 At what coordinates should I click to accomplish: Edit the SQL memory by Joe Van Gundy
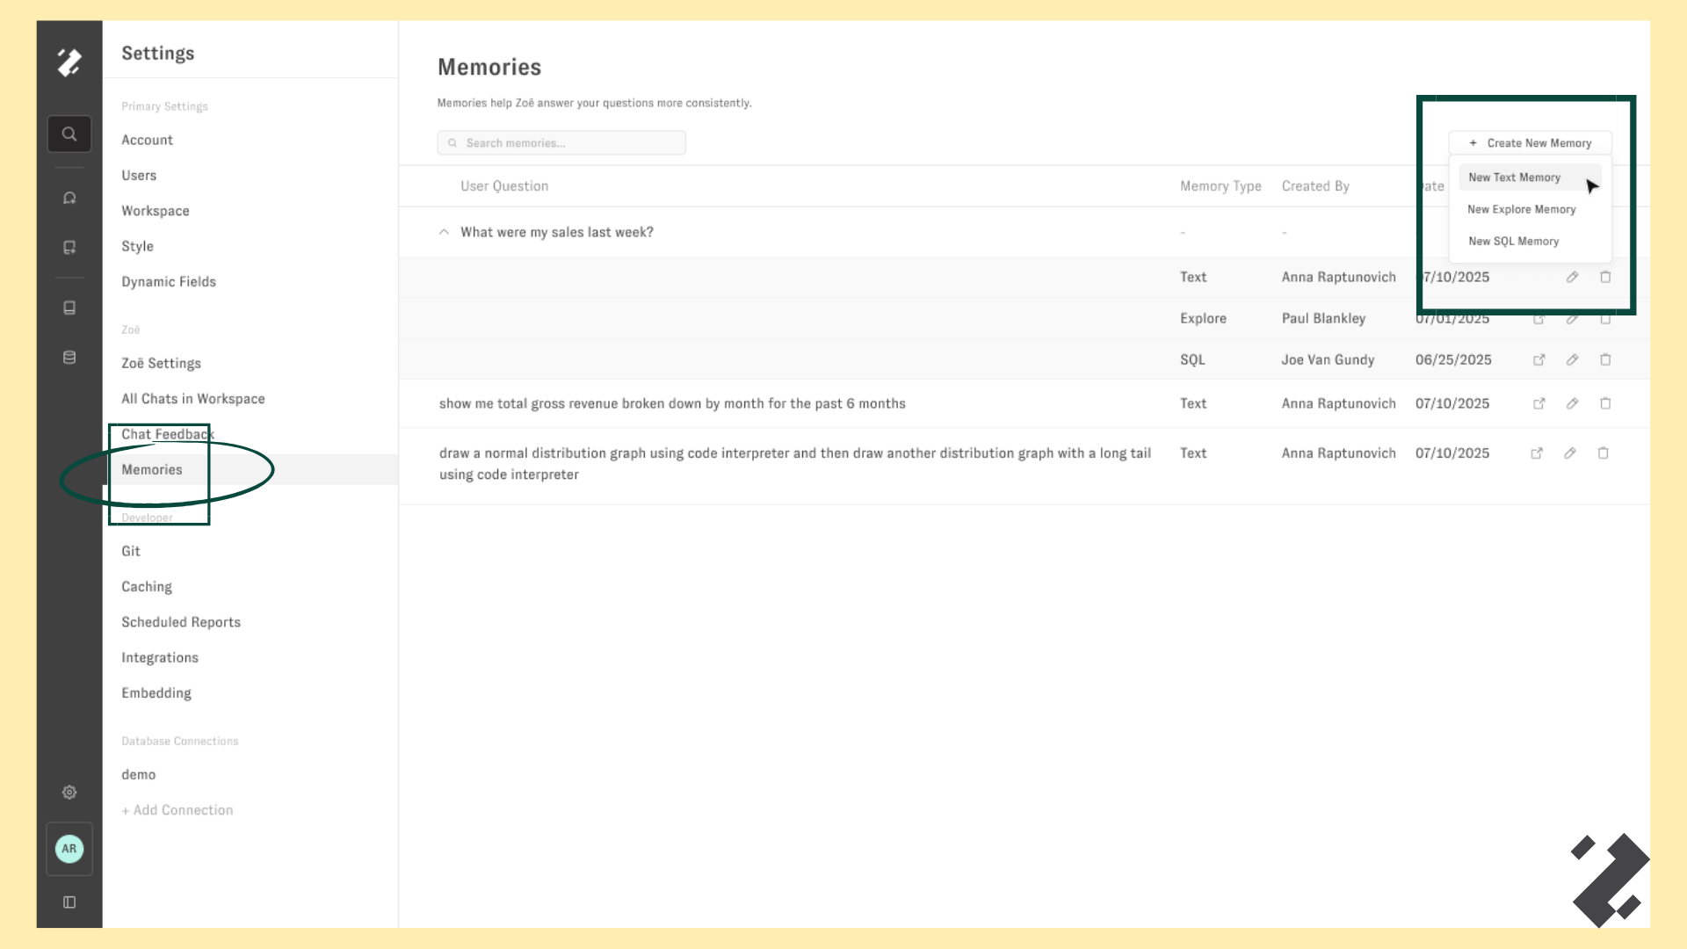[x=1572, y=360]
